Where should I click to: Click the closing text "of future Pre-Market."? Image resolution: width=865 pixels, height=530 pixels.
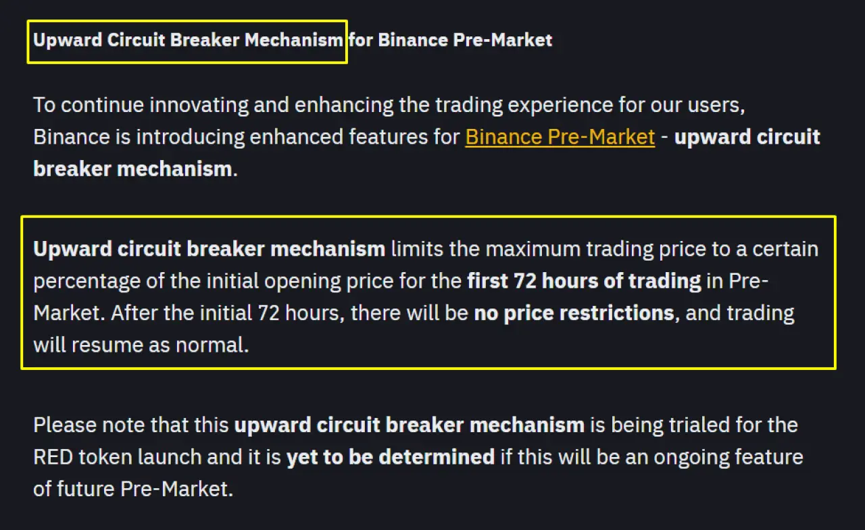[133, 489]
